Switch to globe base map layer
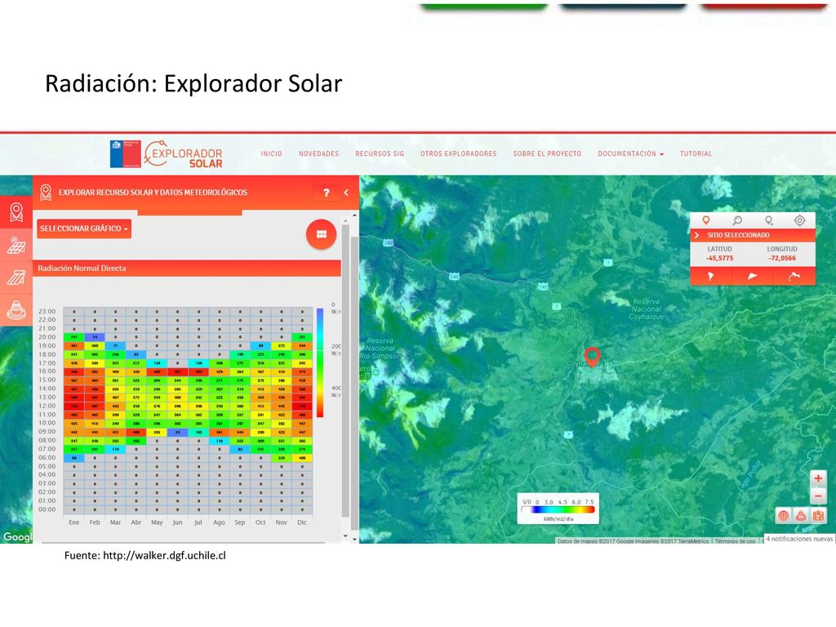 pyautogui.click(x=783, y=516)
